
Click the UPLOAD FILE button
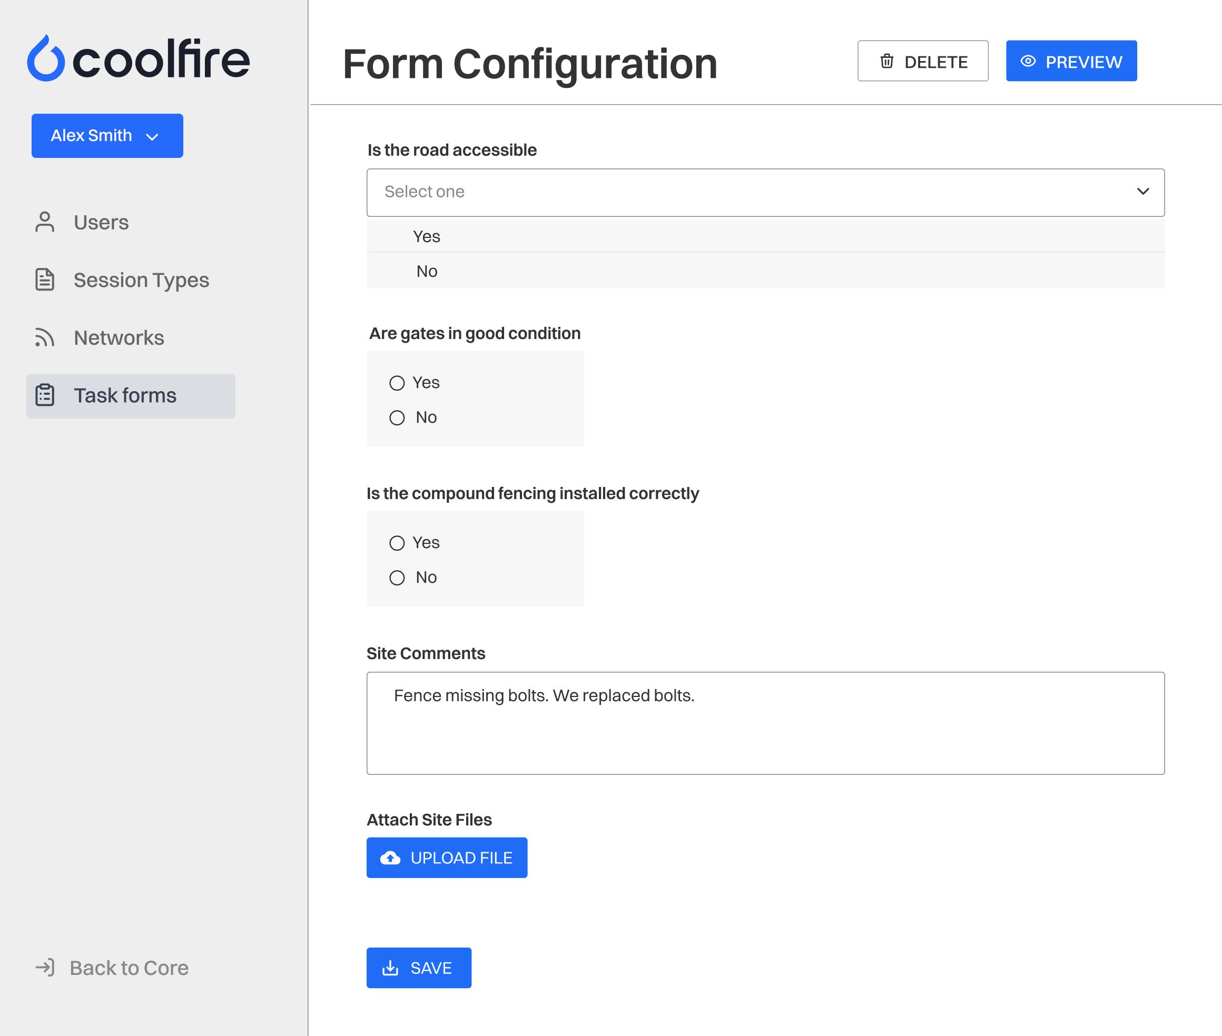tap(447, 858)
